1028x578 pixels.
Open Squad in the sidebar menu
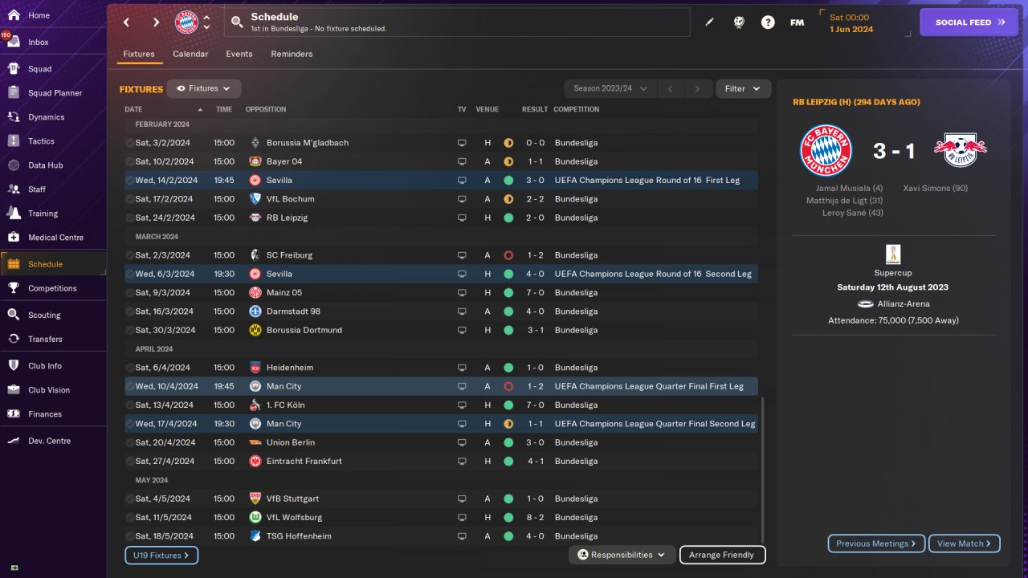pyautogui.click(x=39, y=69)
